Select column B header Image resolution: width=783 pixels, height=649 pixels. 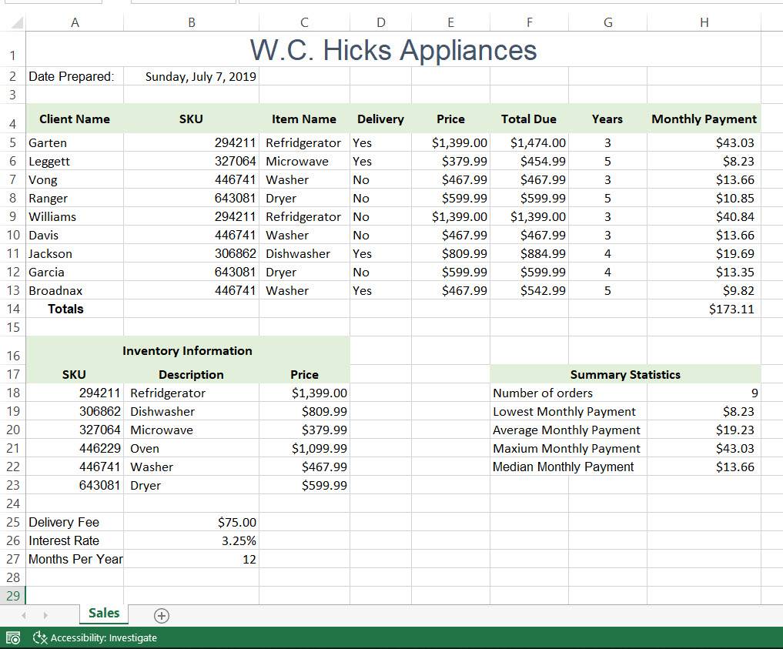tap(191, 22)
